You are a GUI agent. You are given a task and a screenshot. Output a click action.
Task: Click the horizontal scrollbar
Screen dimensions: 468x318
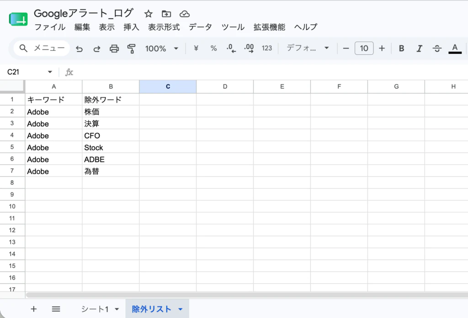pyautogui.click(x=246, y=295)
